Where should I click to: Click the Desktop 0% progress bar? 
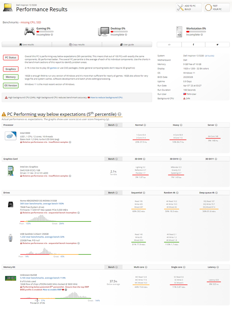[119, 31]
